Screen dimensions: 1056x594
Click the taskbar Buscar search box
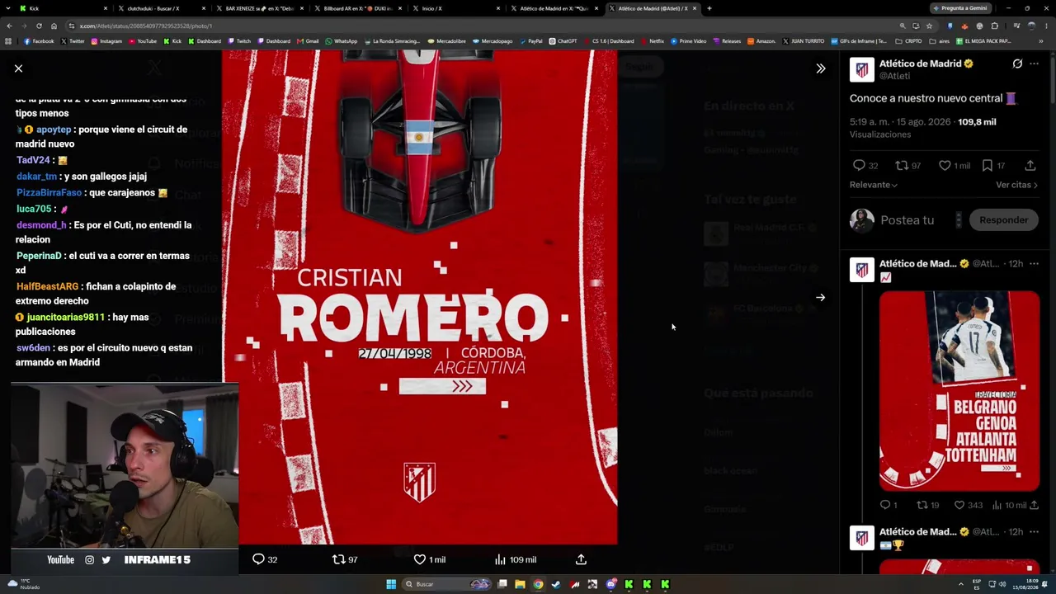point(447,584)
